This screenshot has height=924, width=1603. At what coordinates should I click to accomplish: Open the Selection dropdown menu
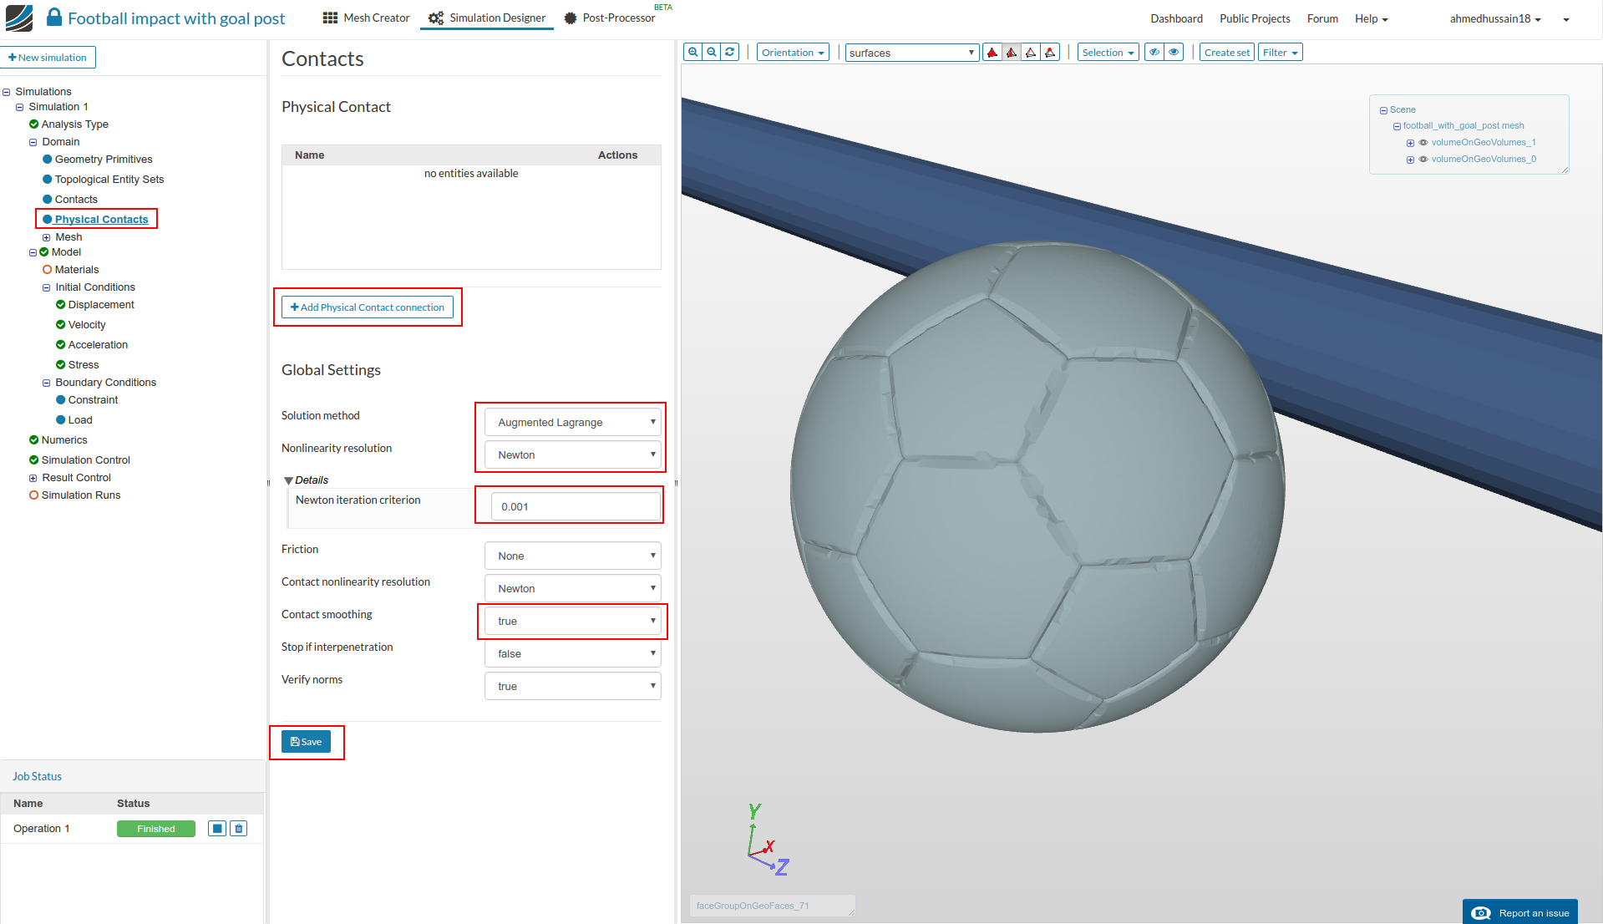pos(1108,53)
